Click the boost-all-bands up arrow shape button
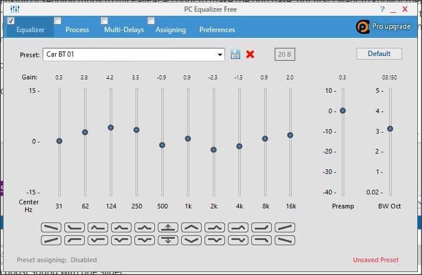The image size is (422, 275). (168, 228)
